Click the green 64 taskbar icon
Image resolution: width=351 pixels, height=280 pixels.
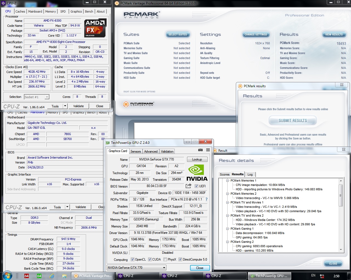[39, 276]
